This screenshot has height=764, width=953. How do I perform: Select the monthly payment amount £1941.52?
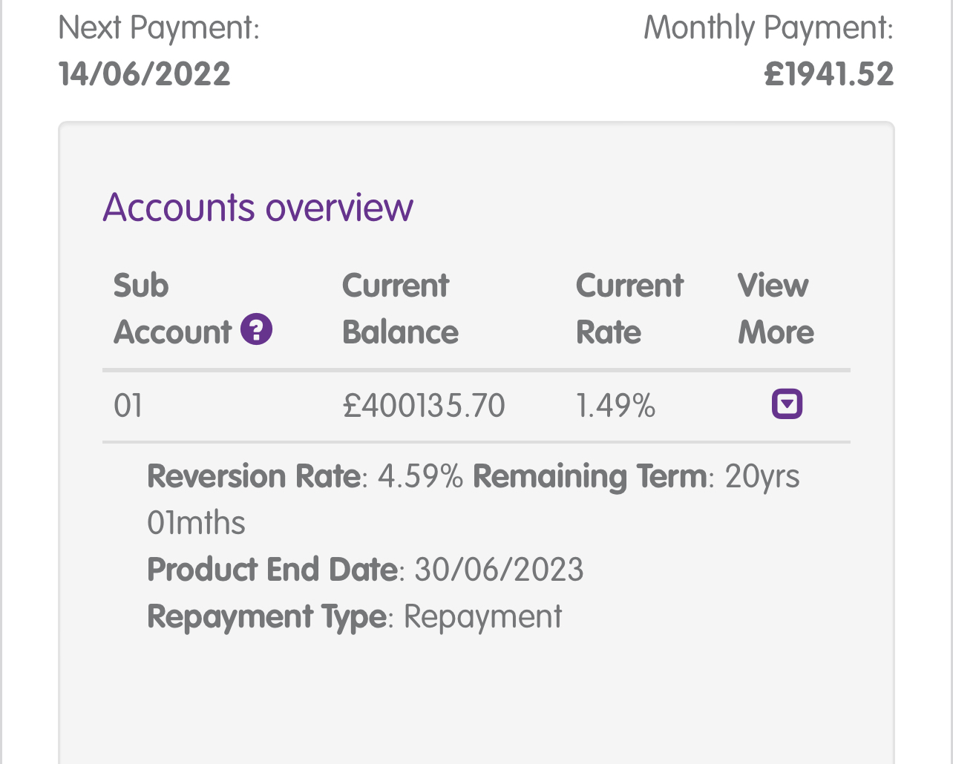(x=829, y=74)
